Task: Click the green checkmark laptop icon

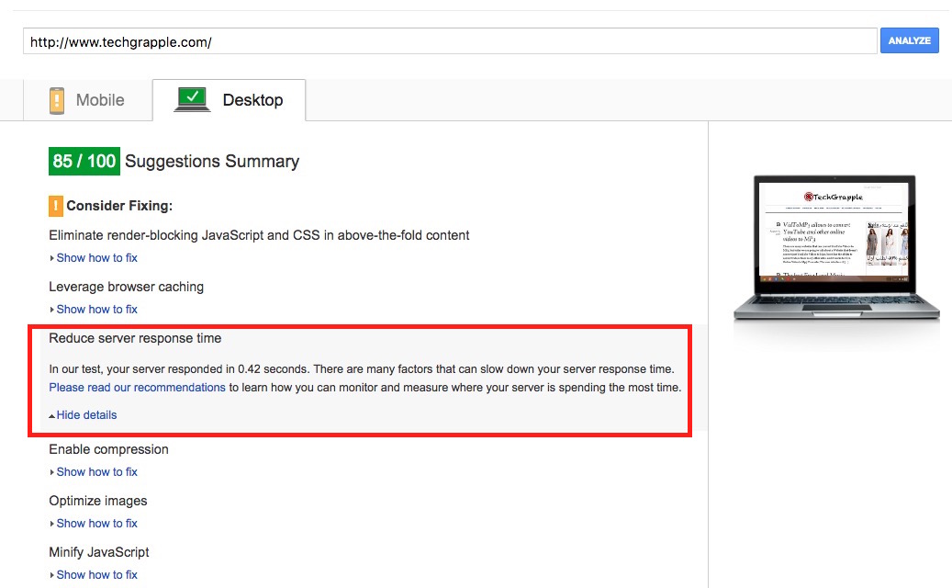Action: [192, 99]
